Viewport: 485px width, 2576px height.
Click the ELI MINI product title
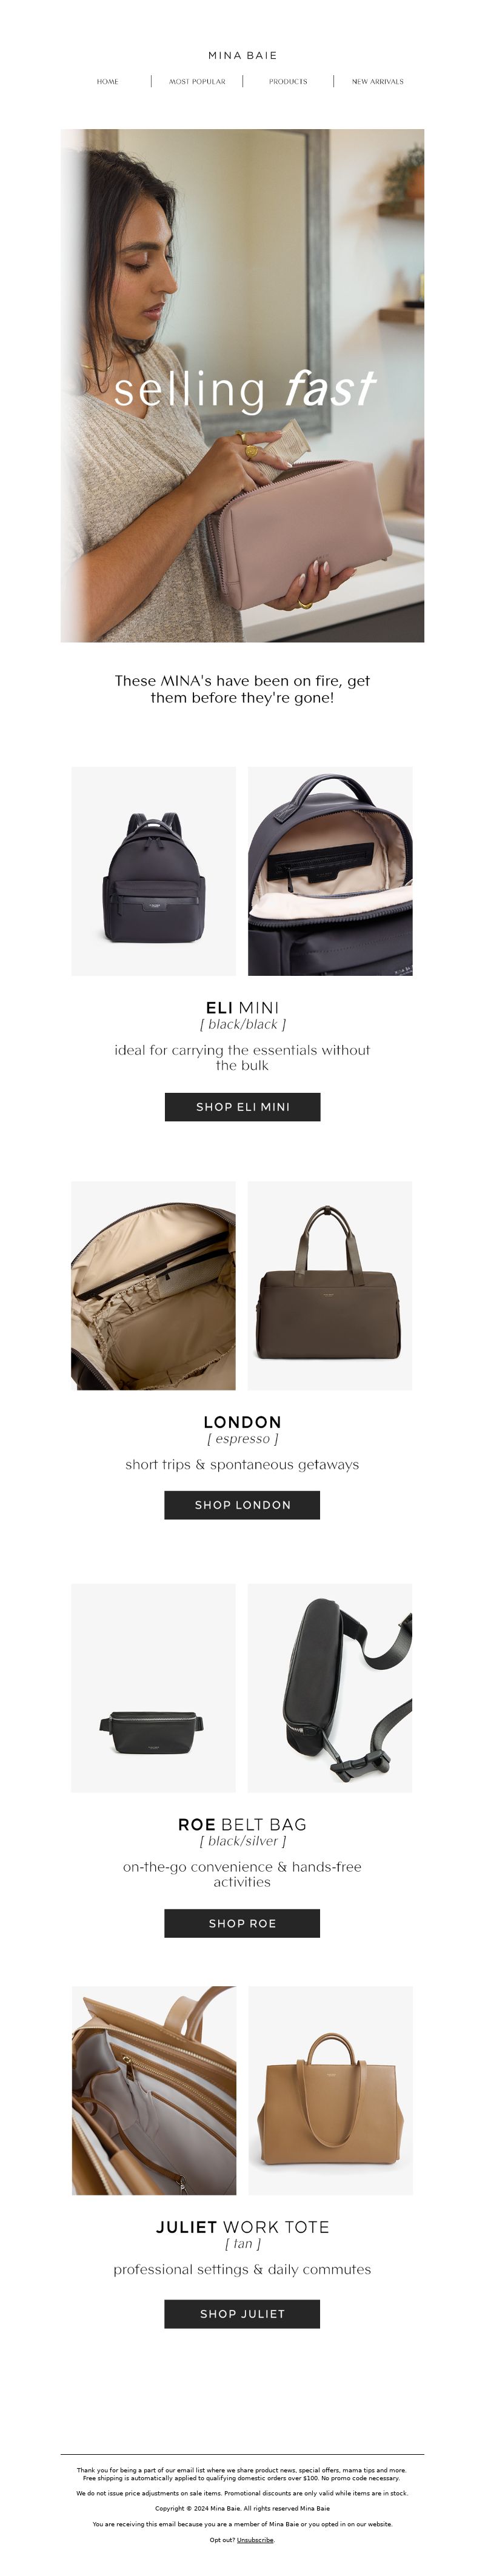(242, 1007)
